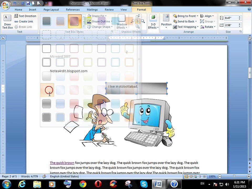Open Position options in Arrange group
This screenshot has width=252, height=189.
pyautogui.click(x=166, y=22)
